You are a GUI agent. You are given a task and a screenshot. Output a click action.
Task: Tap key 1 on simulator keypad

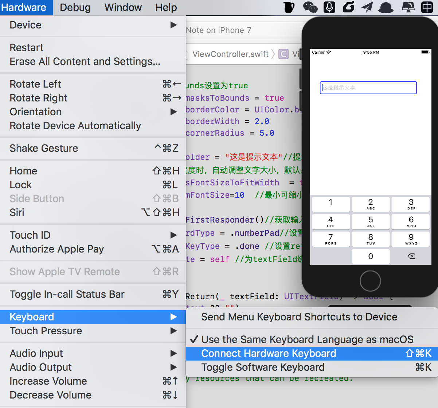331,204
